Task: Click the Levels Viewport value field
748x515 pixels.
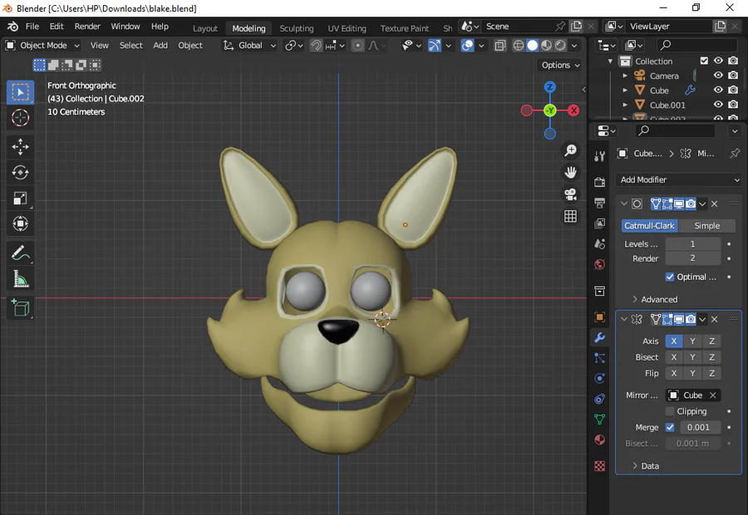Action: pyautogui.click(x=692, y=243)
